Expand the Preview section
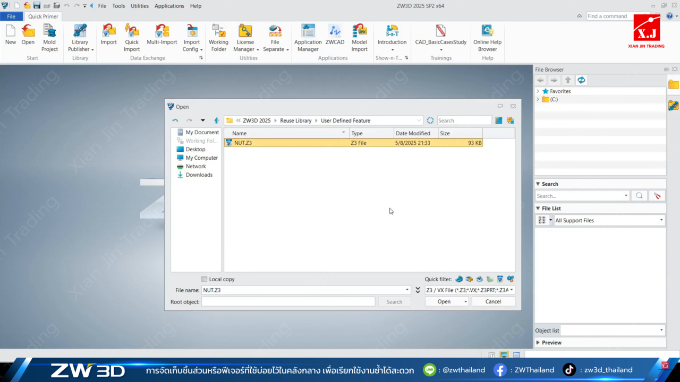This screenshot has width=680, height=382. pos(538,343)
